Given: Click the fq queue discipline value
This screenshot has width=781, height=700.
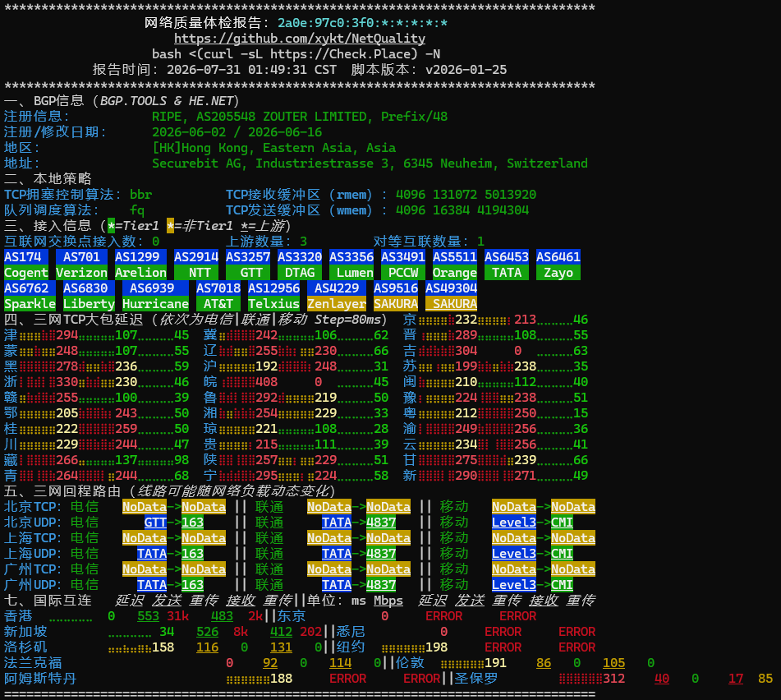Looking at the screenshot, I should 137,210.
